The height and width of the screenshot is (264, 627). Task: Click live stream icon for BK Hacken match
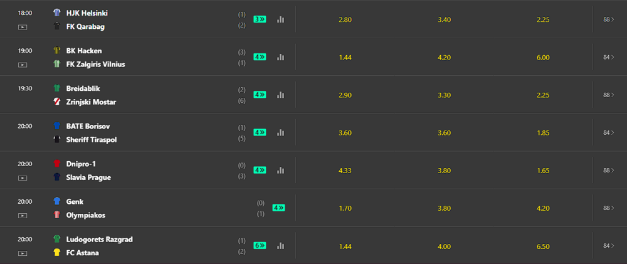coord(23,65)
